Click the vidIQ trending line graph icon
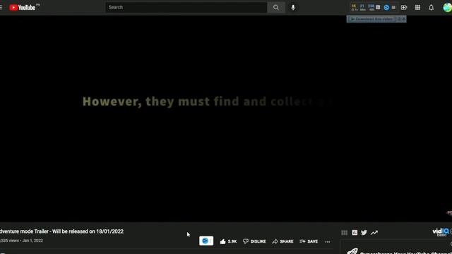The image size is (452, 254). point(374,232)
